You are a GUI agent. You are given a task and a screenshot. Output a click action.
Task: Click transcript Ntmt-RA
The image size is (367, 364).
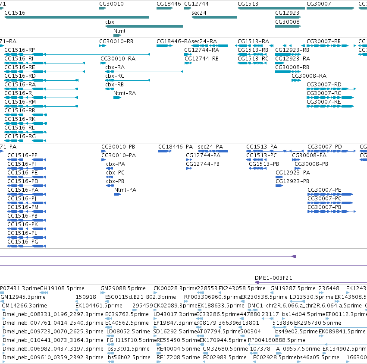117,98
